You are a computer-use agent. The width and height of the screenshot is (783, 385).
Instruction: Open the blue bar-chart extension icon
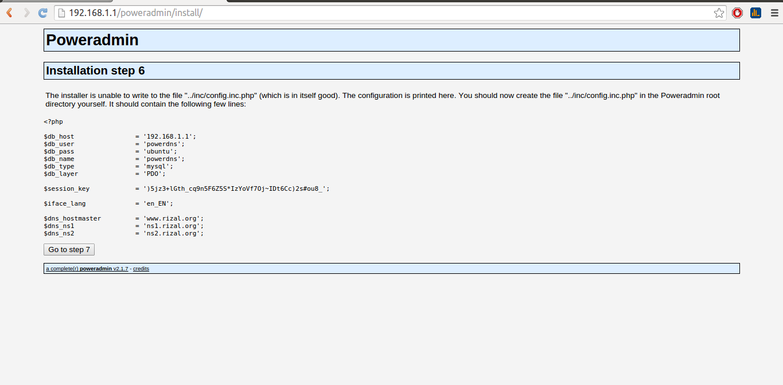click(755, 13)
